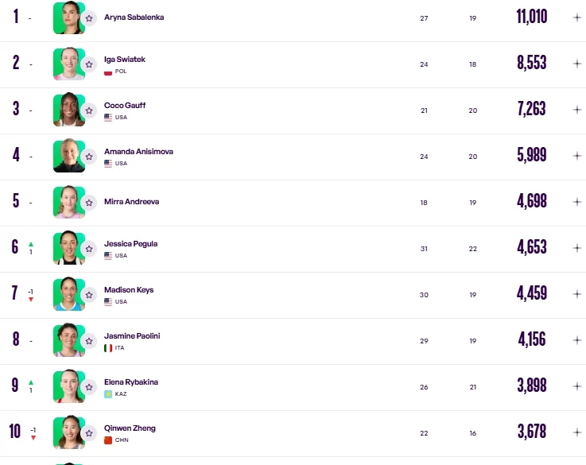
Task: Click the star icon for Elena Rybakina
Action: (x=89, y=387)
